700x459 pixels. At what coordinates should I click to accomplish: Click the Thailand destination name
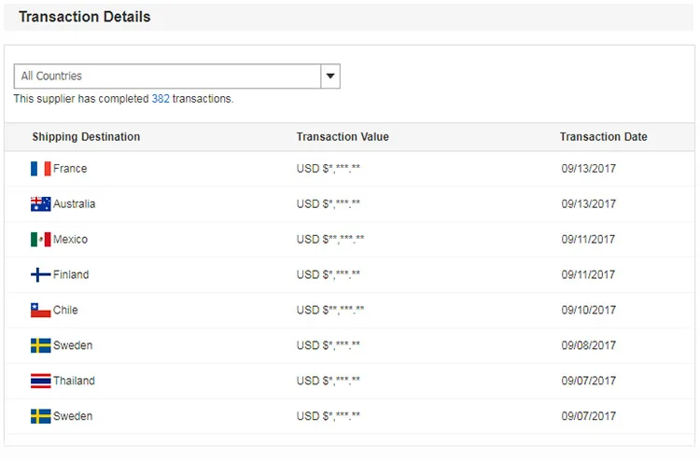74,381
